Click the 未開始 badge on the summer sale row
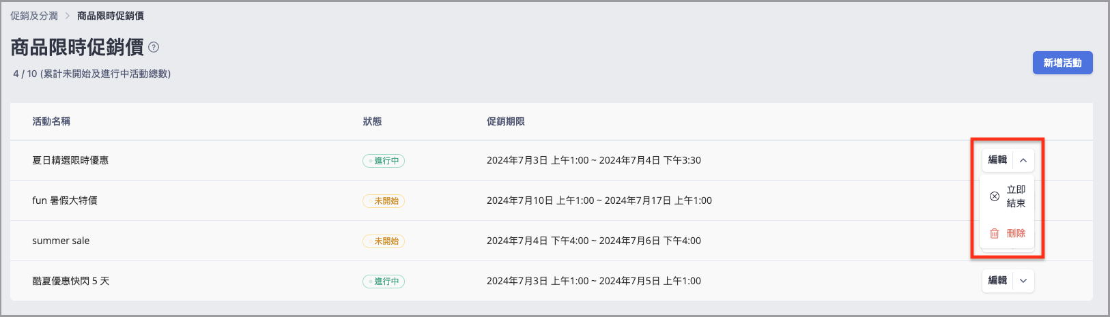The width and height of the screenshot is (1110, 317). pyautogui.click(x=384, y=241)
